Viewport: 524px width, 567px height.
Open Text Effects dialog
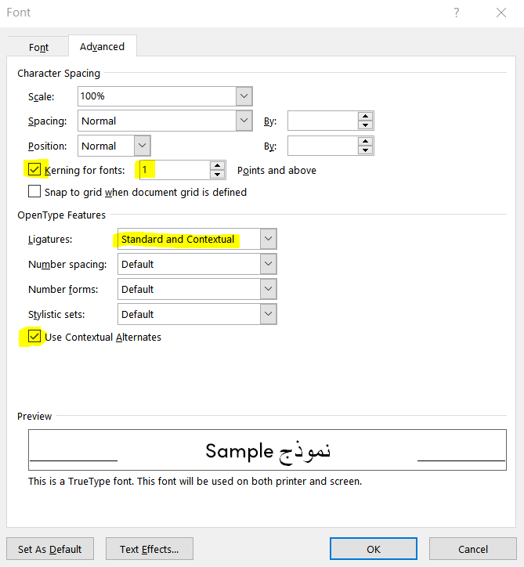[x=149, y=549]
